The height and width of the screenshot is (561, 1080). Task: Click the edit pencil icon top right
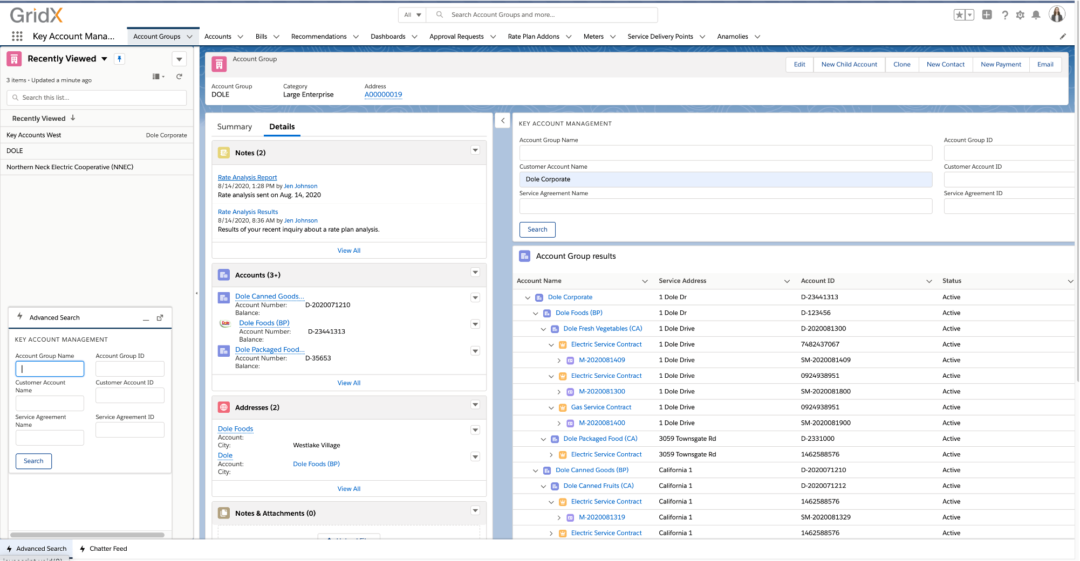pyautogui.click(x=1063, y=36)
